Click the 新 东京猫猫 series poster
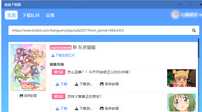 (28, 67)
